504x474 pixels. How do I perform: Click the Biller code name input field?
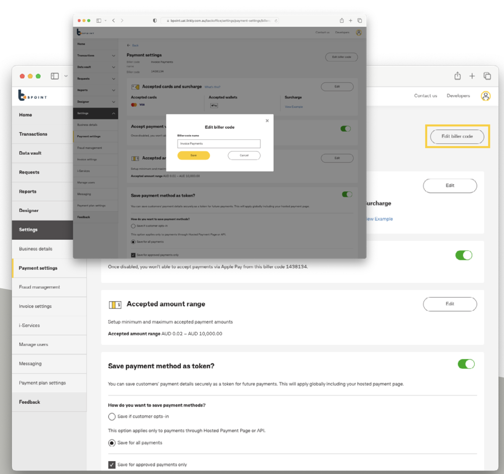[x=219, y=144]
